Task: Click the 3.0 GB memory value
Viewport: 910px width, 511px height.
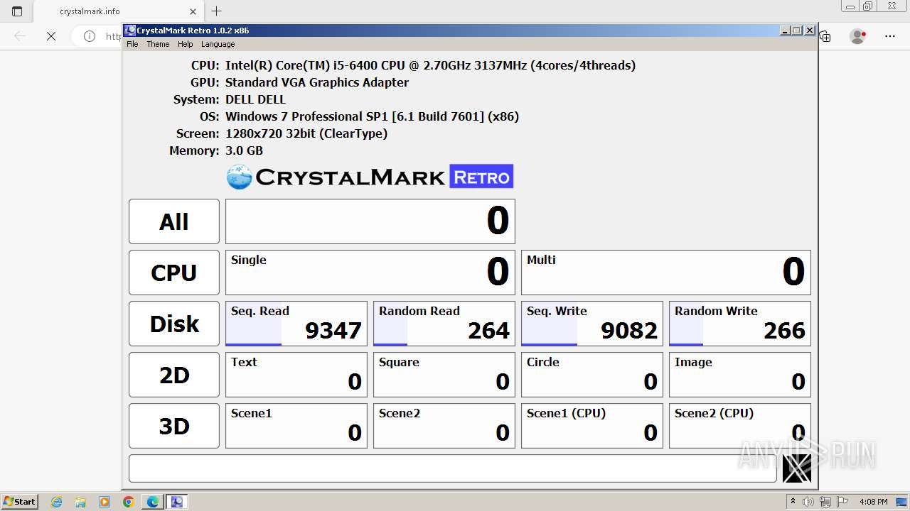Action: tap(244, 150)
